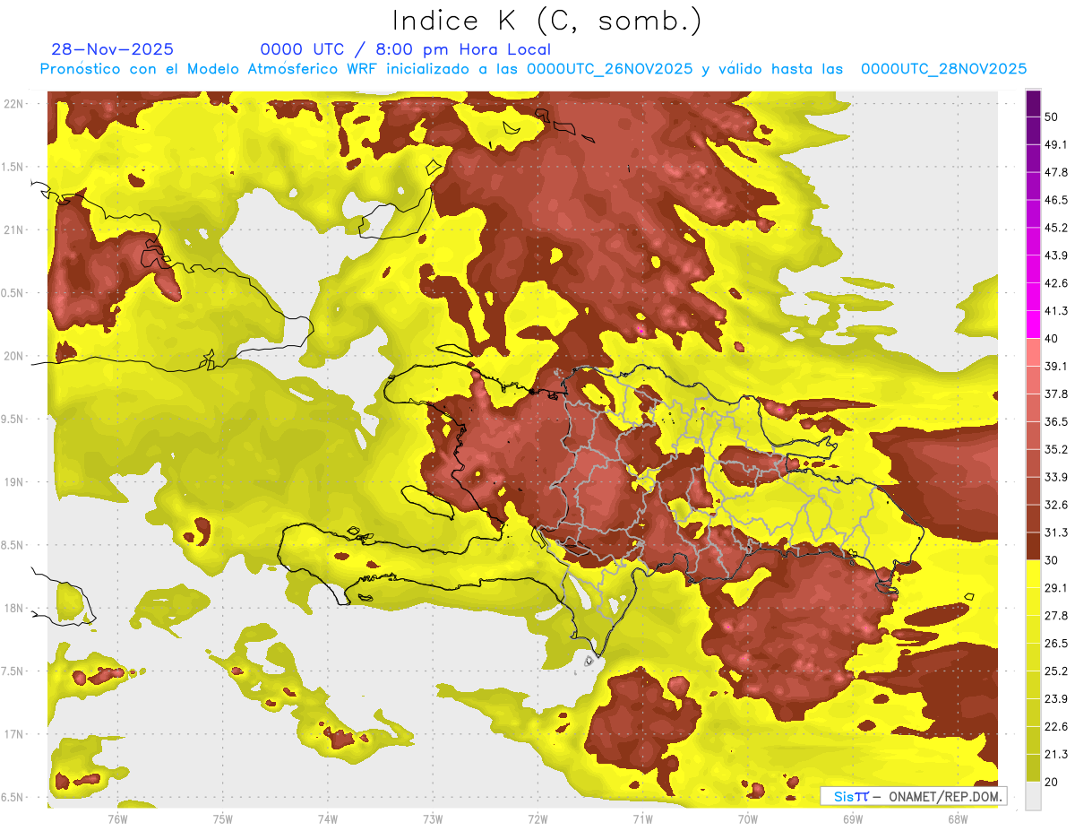Click the '40' colour scale value
The height and width of the screenshot is (831, 1075).
pos(1052,339)
